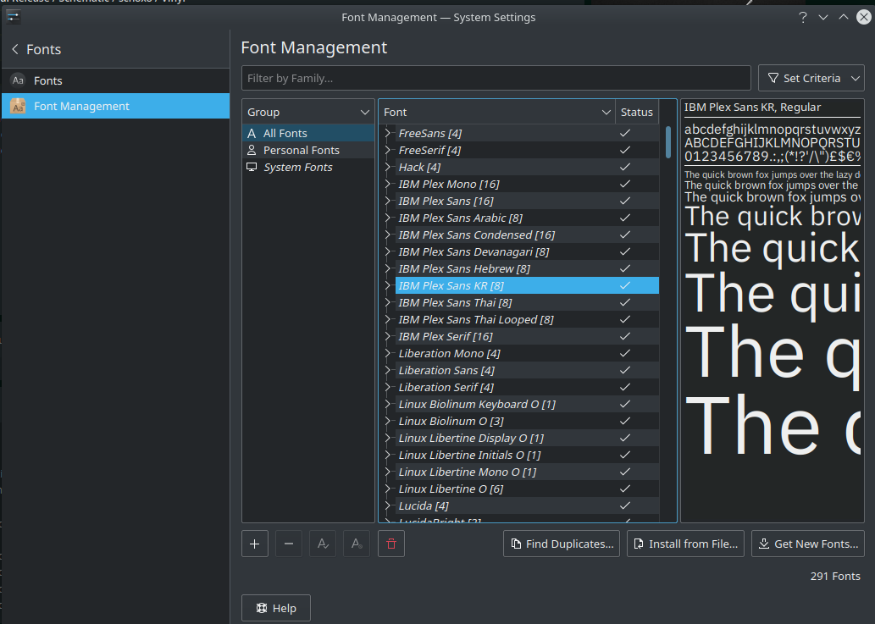This screenshot has height=624, width=875.
Task: Open the Set Criteria dropdown
Action: point(811,78)
